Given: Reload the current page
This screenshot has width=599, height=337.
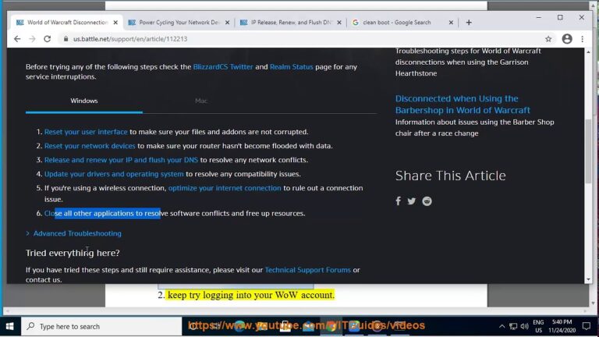Looking at the screenshot, I should pyautogui.click(x=47, y=39).
